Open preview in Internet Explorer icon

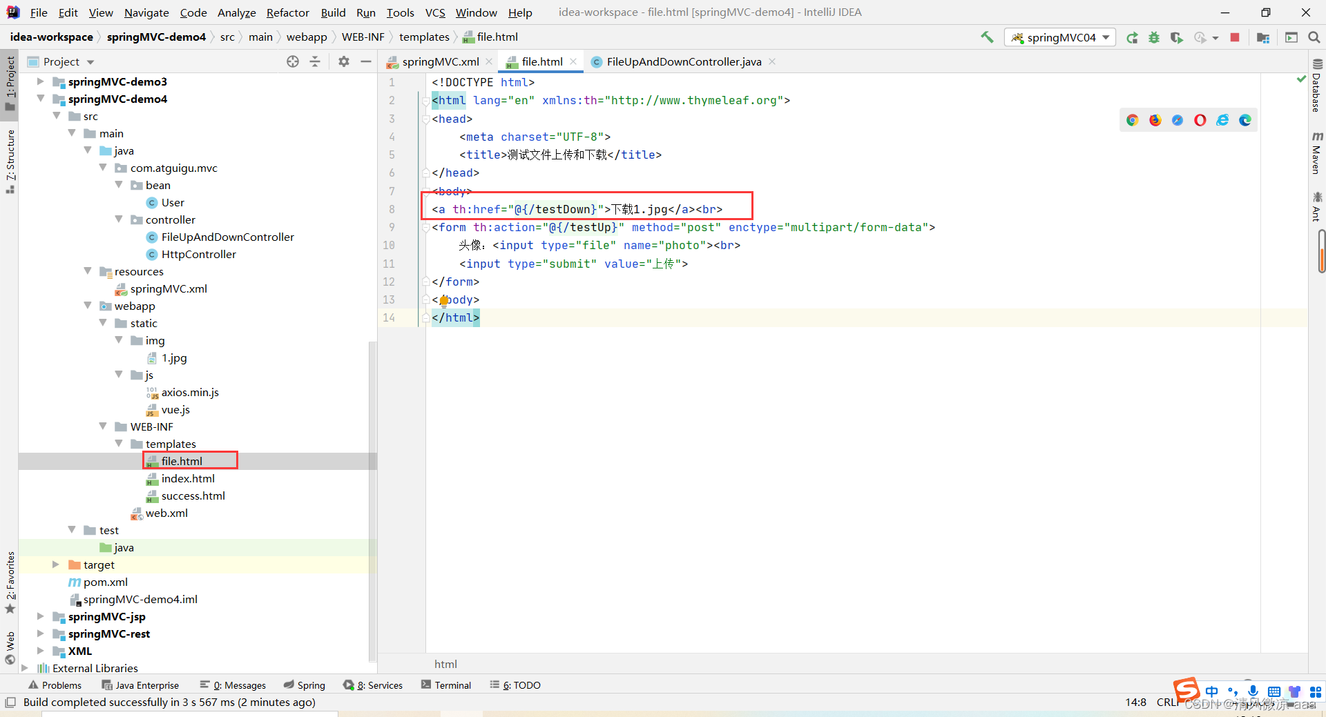(x=1222, y=120)
